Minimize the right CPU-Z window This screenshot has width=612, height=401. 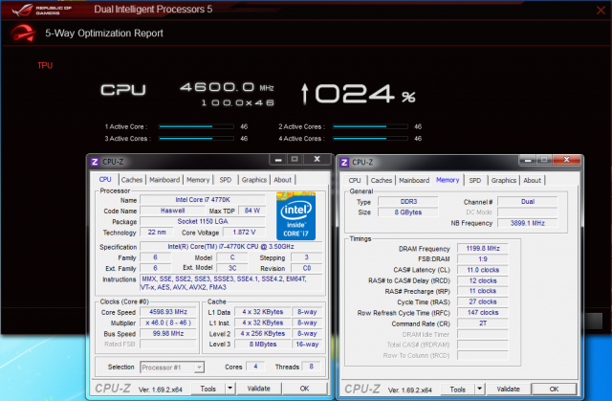click(528, 160)
